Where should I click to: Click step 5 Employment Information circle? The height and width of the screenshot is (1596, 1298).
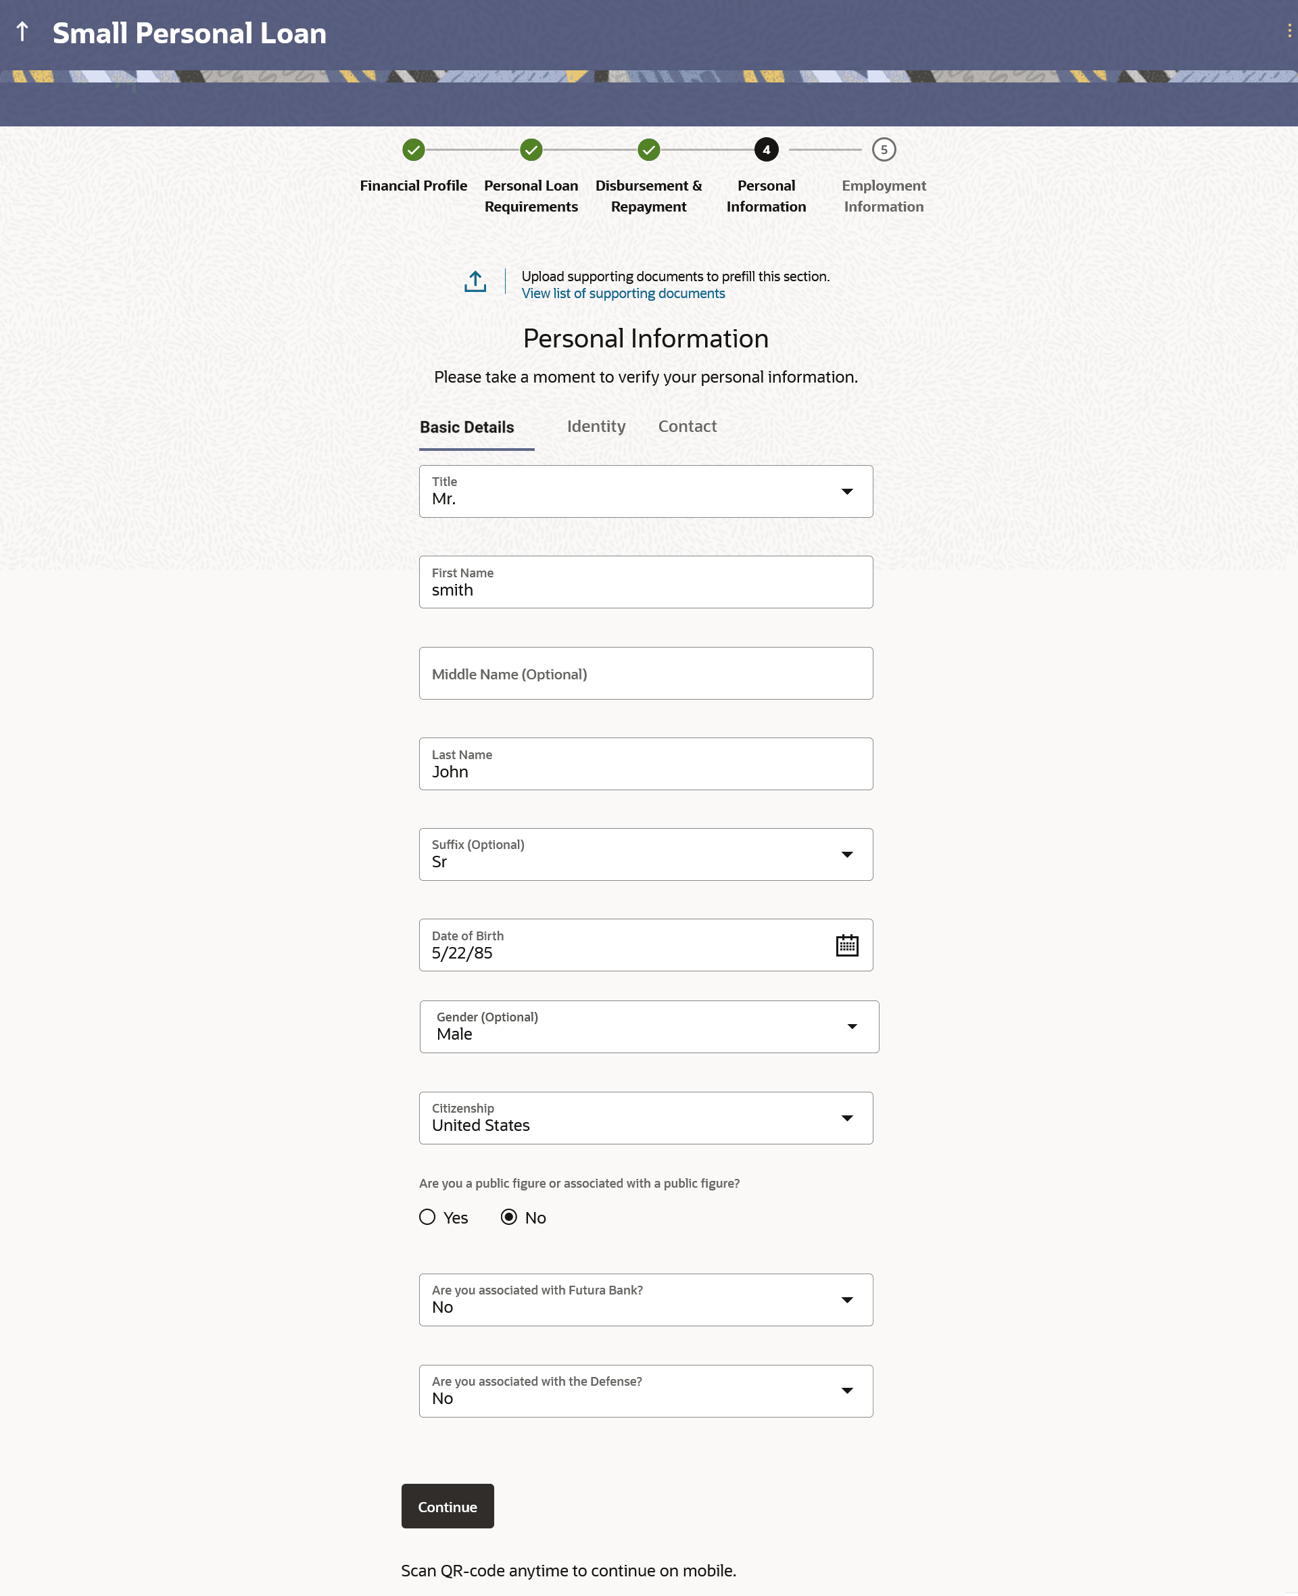[883, 150]
